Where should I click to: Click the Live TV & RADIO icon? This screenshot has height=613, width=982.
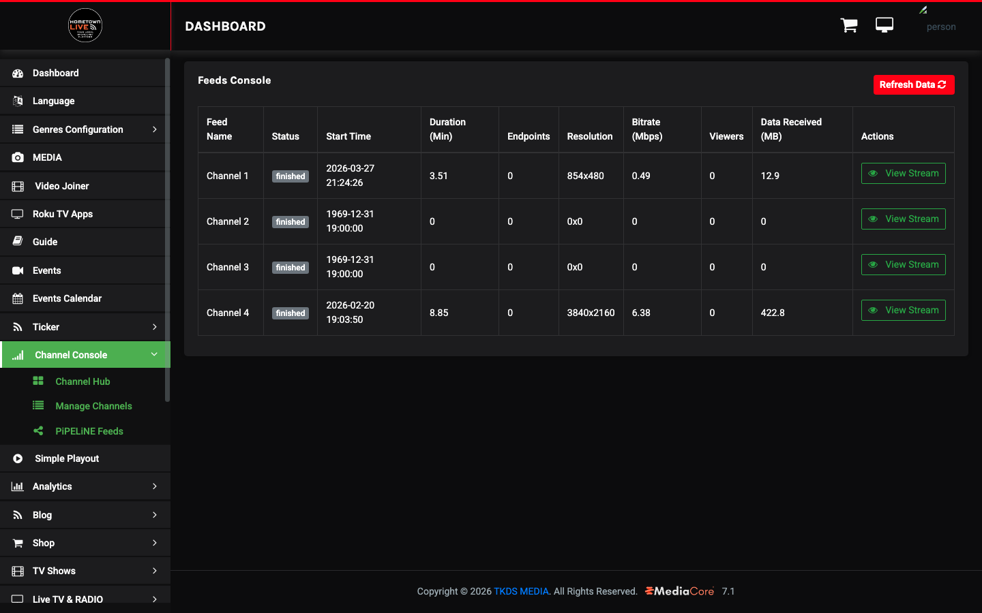tap(18, 599)
